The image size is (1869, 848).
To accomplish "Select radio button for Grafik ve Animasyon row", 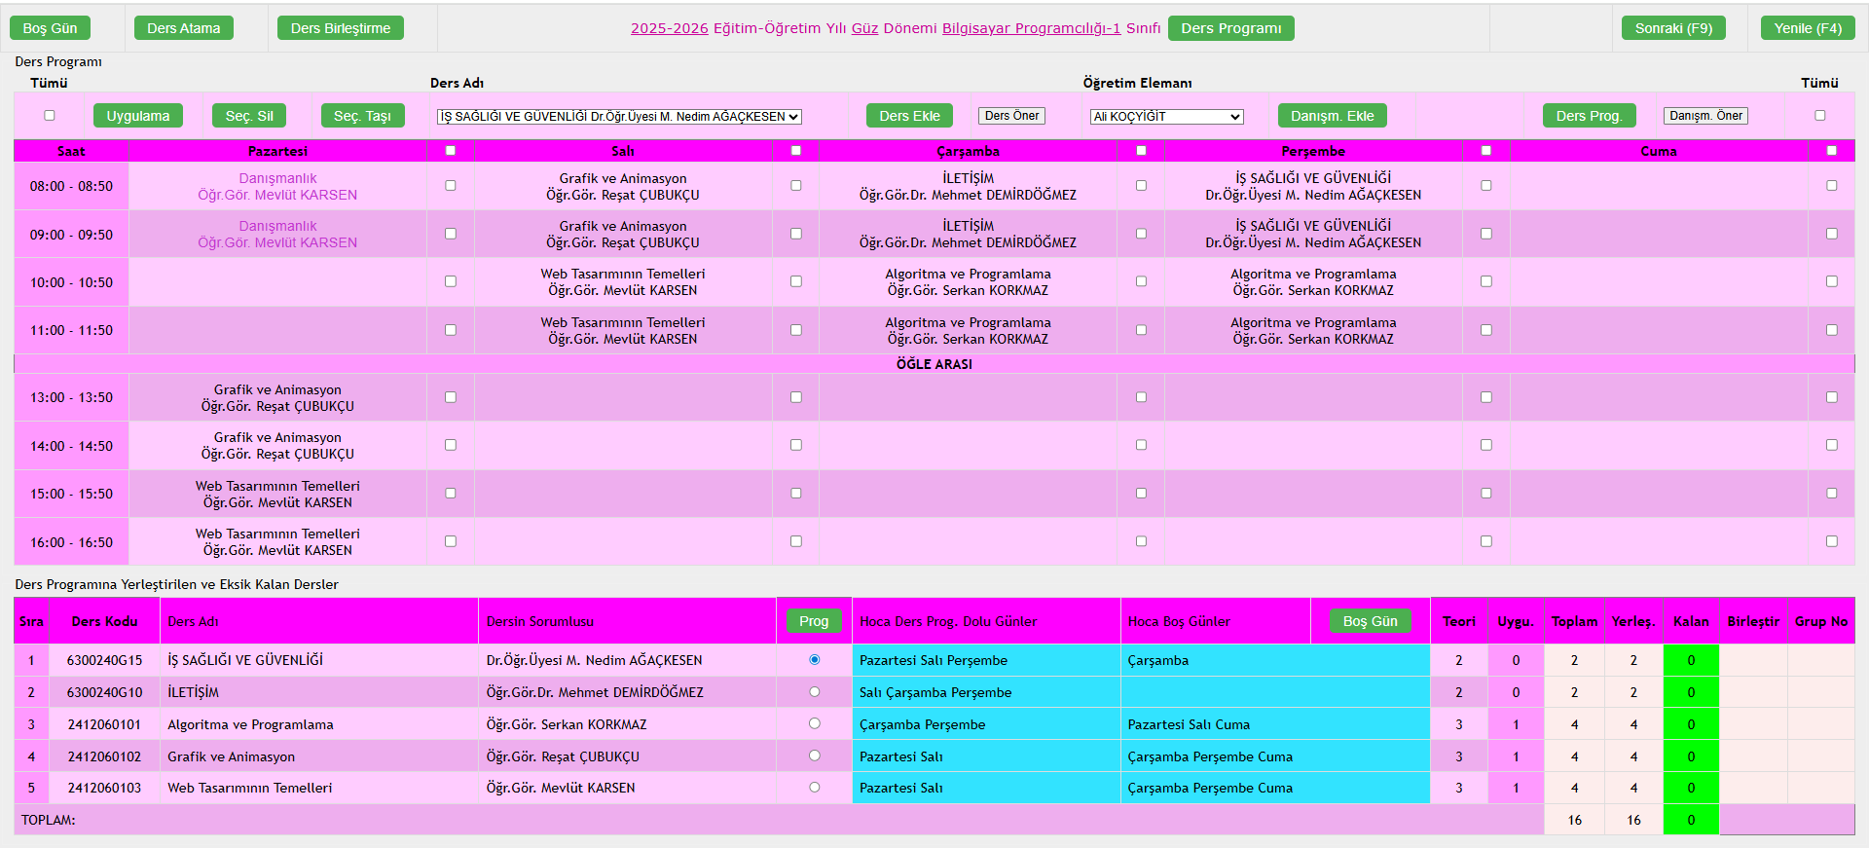I will (x=815, y=756).
